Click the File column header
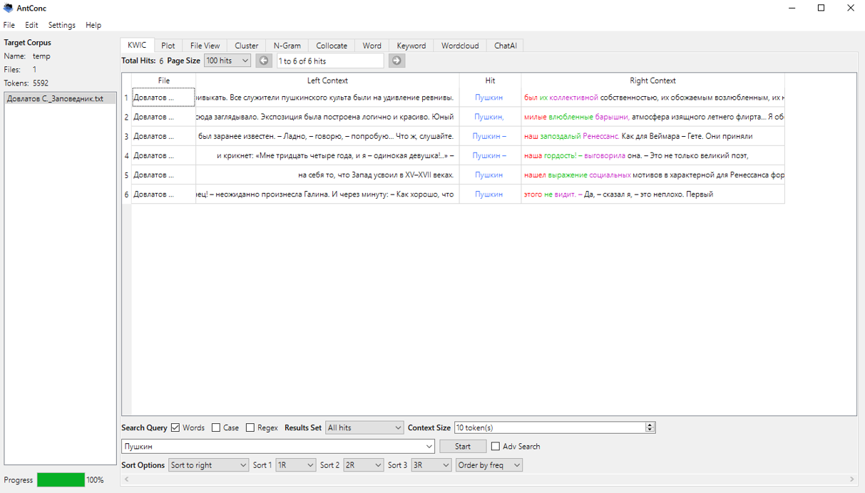The width and height of the screenshot is (865, 493). click(x=163, y=81)
